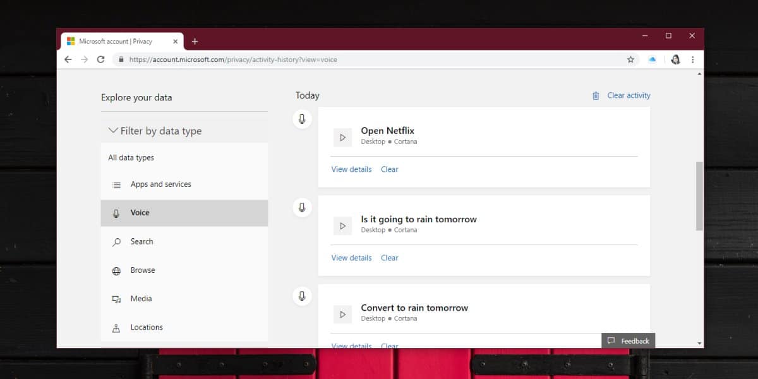Open the cloud extension icon in toolbar
Image resolution: width=758 pixels, height=379 pixels.
[652, 59]
